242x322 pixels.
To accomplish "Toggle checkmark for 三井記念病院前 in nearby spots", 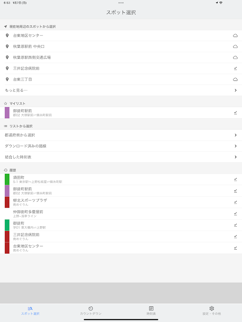I will pyautogui.click(x=235, y=68).
